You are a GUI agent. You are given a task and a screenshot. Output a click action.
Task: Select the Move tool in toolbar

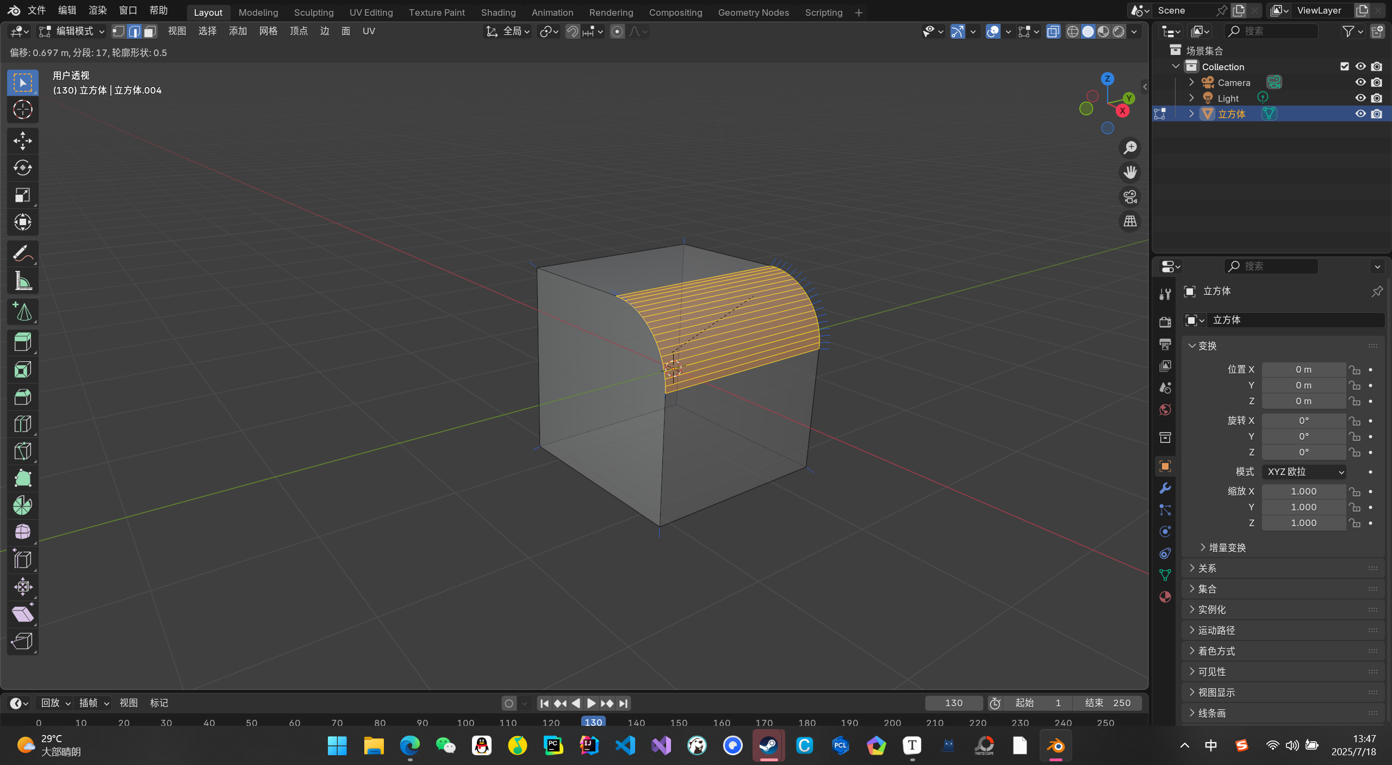click(22, 141)
